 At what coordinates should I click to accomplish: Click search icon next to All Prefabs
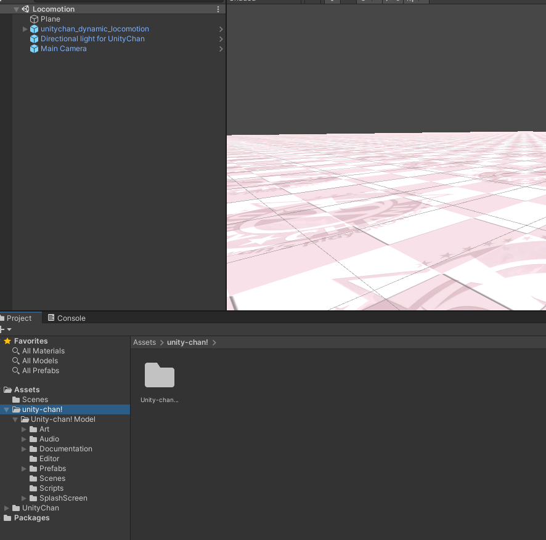coord(15,371)
